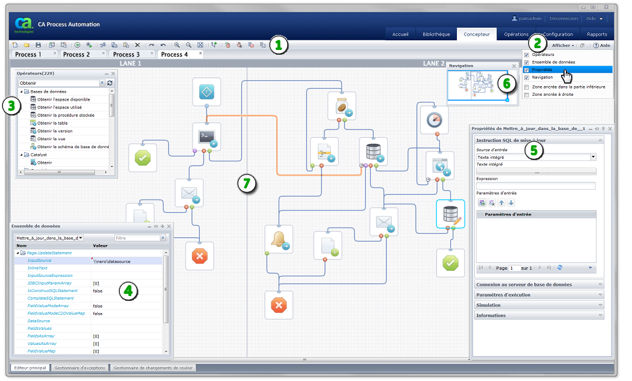Expand Simulation section
This screenshot has height=381, width=632.
coord(540,306)
